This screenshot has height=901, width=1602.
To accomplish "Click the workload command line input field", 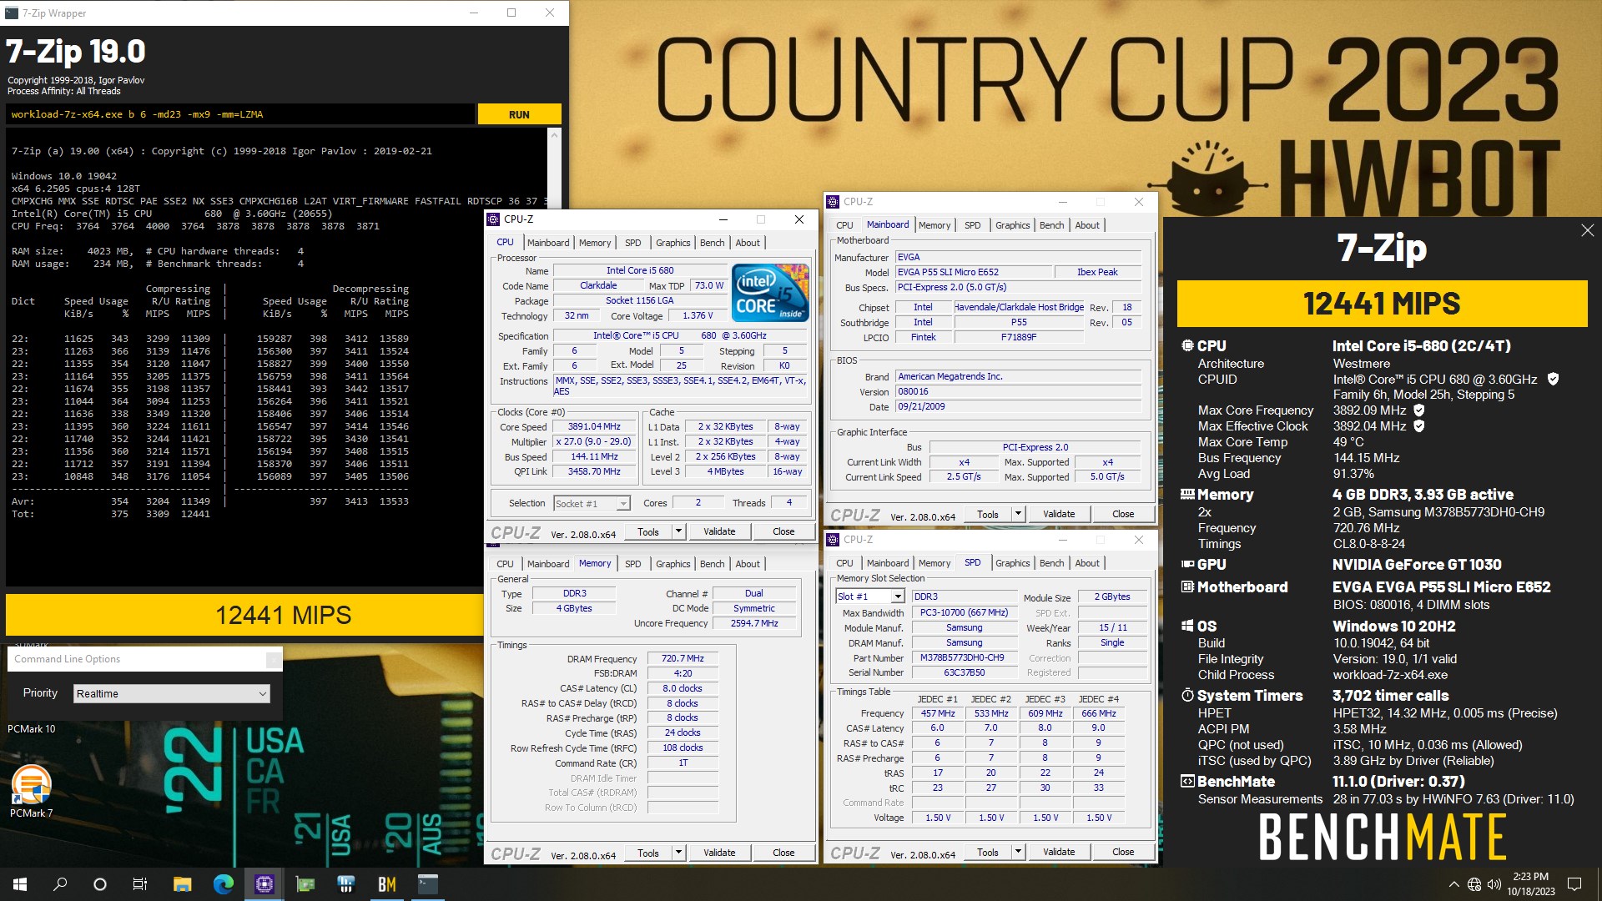I will [240, 114].
